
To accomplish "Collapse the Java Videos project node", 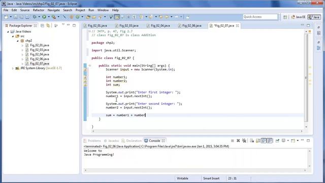I will coord(8,32).
